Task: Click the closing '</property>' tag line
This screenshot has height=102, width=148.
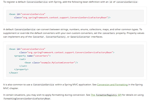Action: (21, 69)
